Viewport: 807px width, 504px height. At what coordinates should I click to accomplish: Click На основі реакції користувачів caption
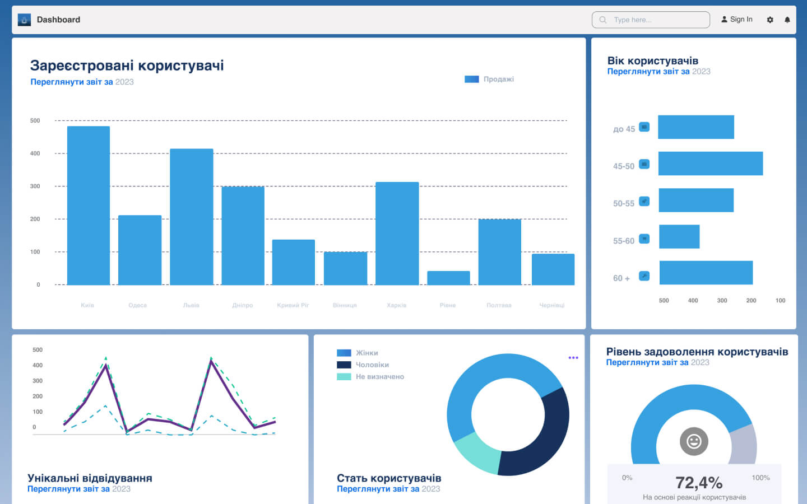point(694,497)
